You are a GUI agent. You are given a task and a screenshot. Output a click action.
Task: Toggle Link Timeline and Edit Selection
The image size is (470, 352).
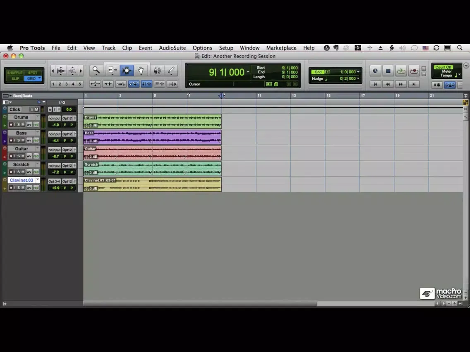click(x=146, y=84)
